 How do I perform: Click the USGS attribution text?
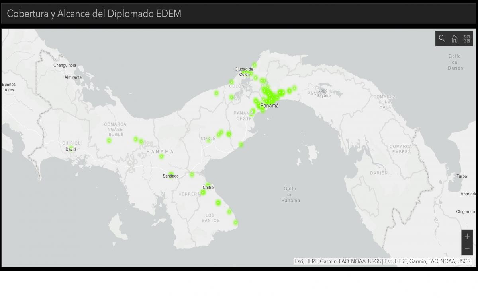pos(375,262)
